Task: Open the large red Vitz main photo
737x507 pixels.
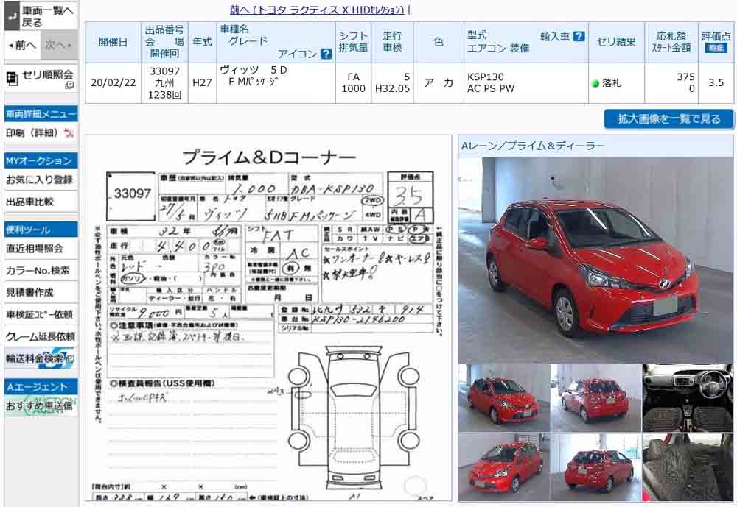Action: point(595,259)
